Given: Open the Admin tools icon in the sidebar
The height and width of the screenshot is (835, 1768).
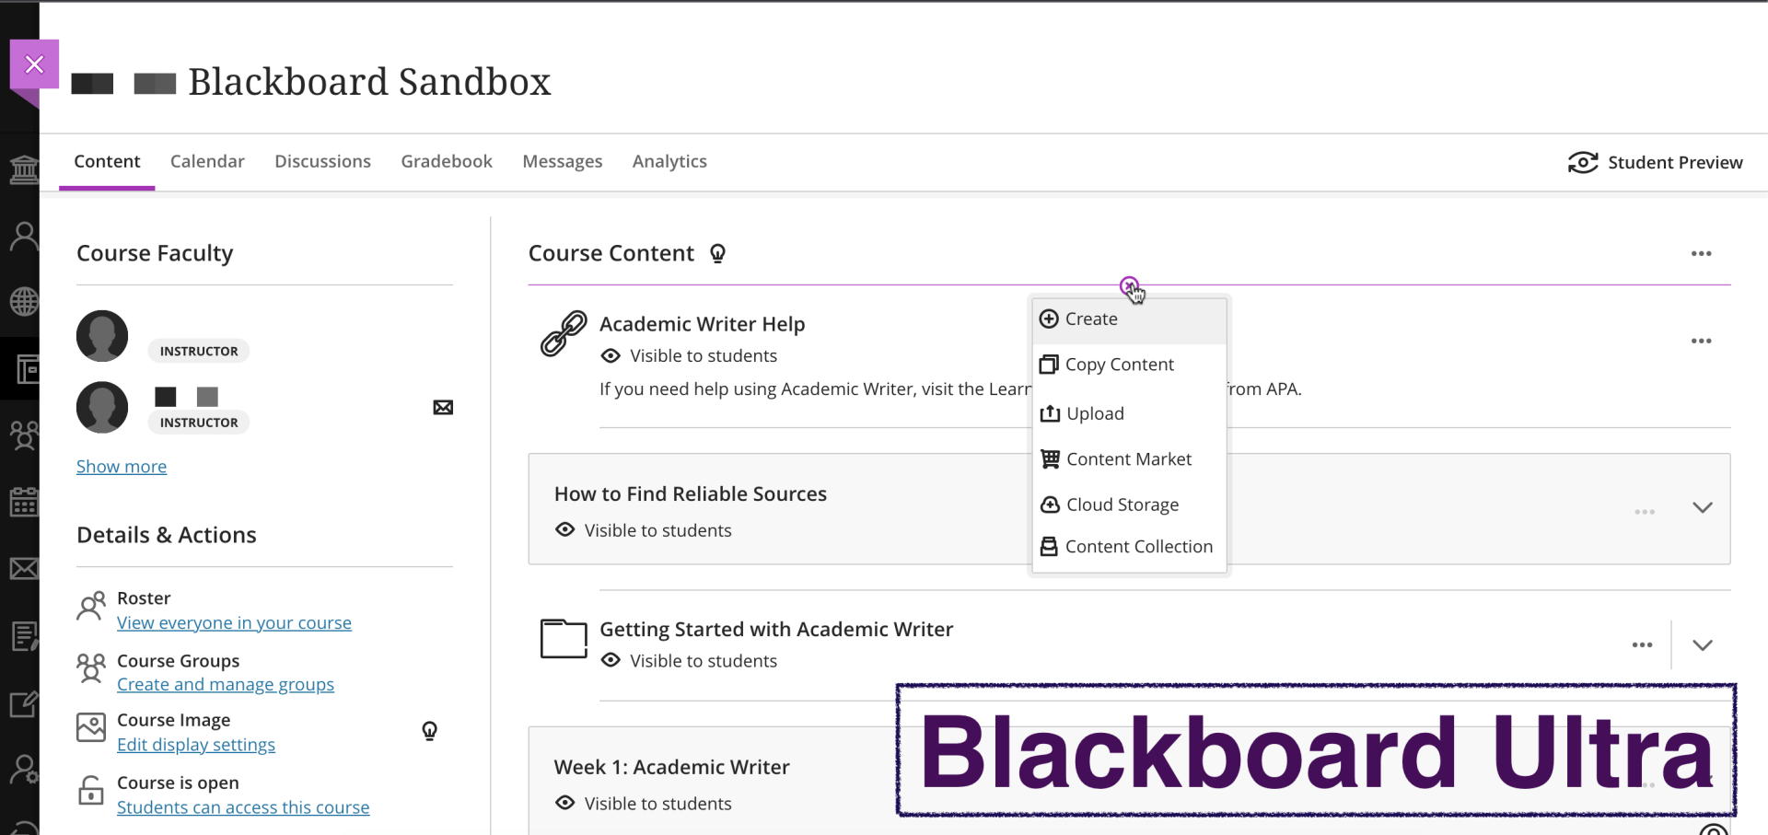Looking at the screenshot, I should (23, 767).
